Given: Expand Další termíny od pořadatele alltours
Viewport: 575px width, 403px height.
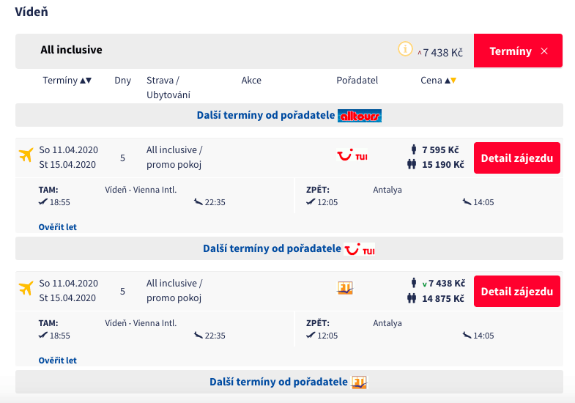Looking at the screenshot, I should [x=289, y=115].
